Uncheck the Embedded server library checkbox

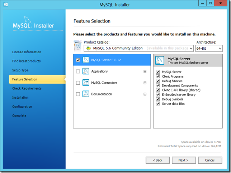coord(158,95)
